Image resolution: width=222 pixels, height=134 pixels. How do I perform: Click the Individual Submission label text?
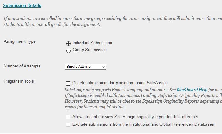(92, 43)
